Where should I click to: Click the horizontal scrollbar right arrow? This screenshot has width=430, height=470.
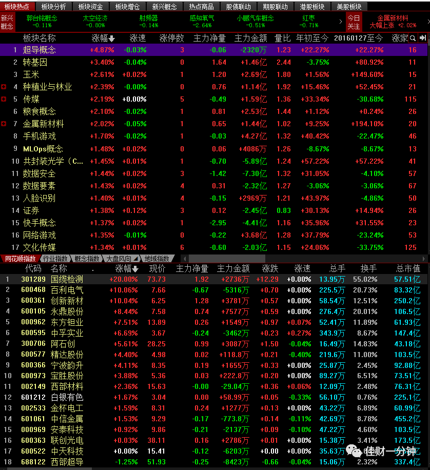[424, 259]
